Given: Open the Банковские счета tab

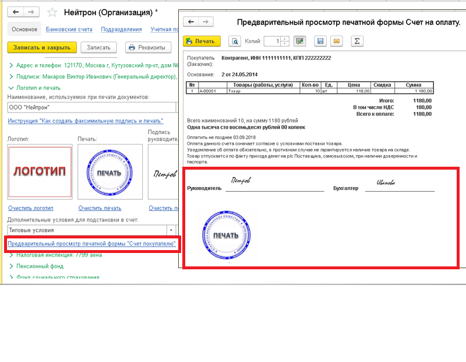Looking at the screenshot, I should click(69, 29).
